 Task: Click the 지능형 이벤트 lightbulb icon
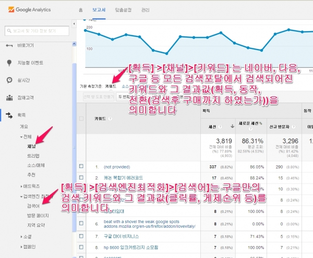click(9, 62)
